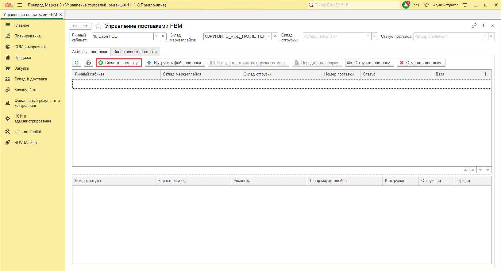Click the Статус поставки input field
Image resolution: width=501 pixels, height=271 pixels.
click(448, 36)
